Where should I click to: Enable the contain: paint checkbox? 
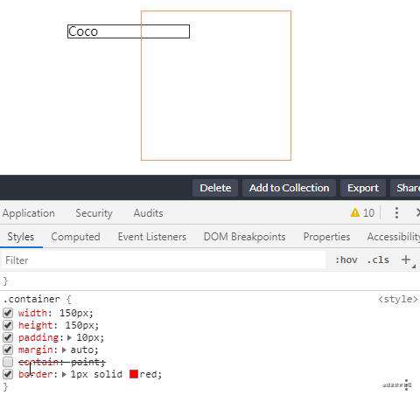pyautogui.click(x=8, y=362)
